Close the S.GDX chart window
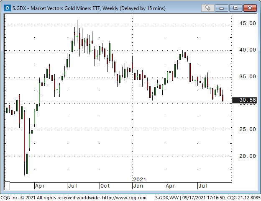The width and height of the screenshot is (261, 201). 250,8
